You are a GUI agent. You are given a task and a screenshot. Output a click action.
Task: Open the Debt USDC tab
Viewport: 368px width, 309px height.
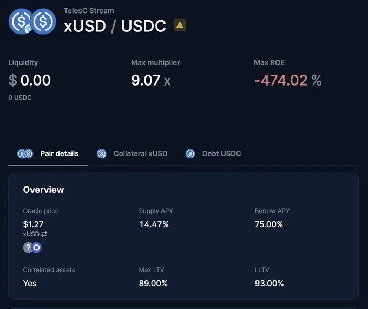(221, 153)
